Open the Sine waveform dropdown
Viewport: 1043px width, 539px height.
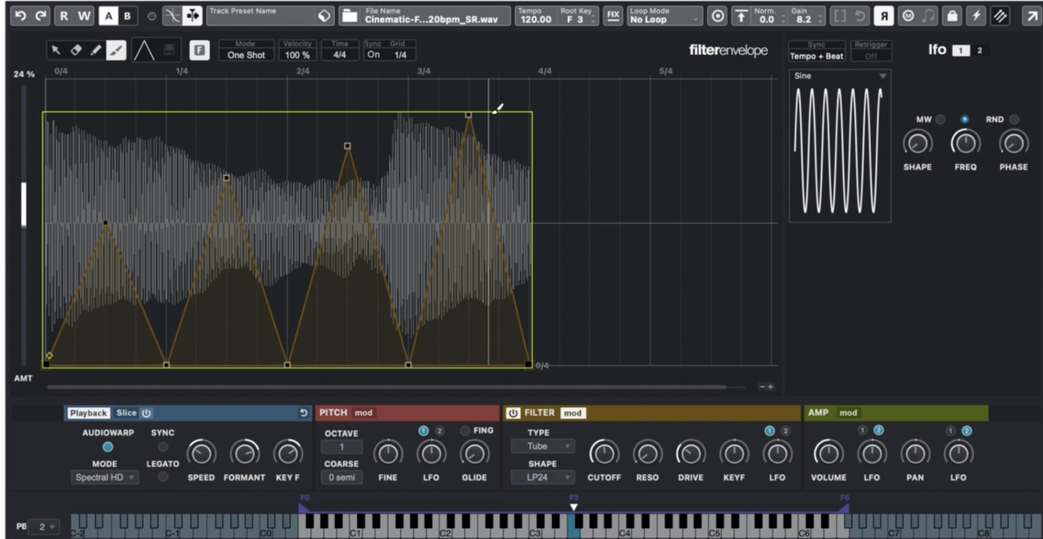pos(840,76)
